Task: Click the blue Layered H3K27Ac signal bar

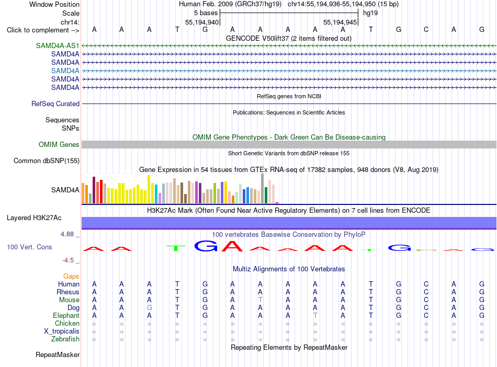Action: pyautogui.click(x=289, y=223)
